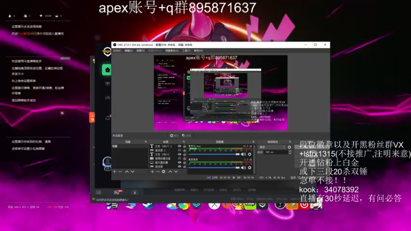
Task: Click the download icon in the streaming app's bottom bar
Action: point(135,192)
